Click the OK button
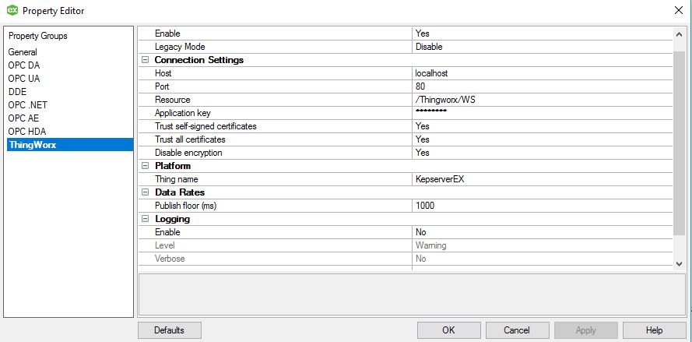The image size is (692, 342). 449,330
